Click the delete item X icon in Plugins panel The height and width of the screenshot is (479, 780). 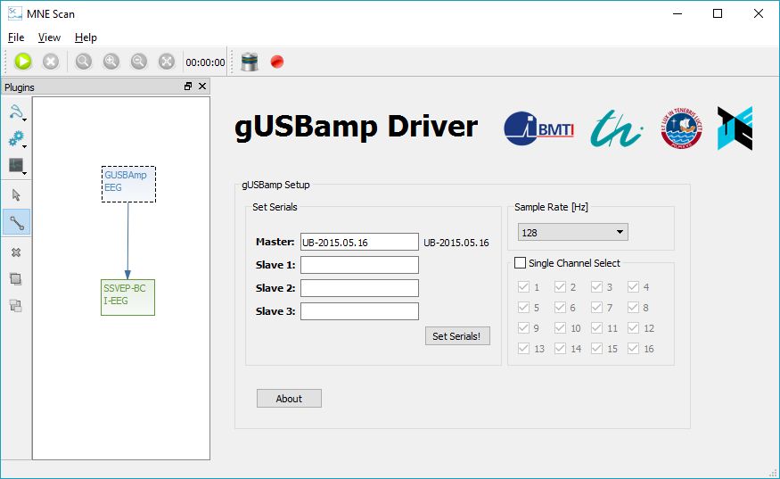tap(16, 252)
